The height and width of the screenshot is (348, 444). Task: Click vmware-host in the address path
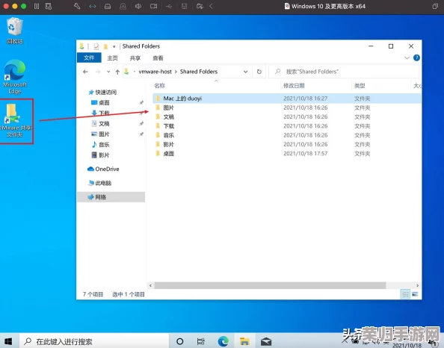[x=155, y=72]
